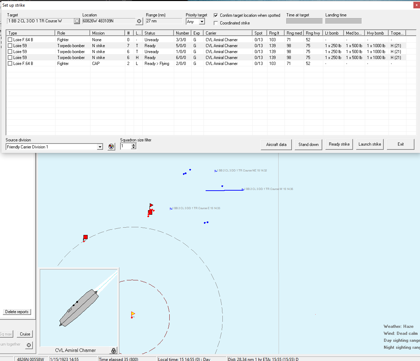The image size is (420, 361).
Task: Increase the Squadron size filter value
Action: pos(134,145)
